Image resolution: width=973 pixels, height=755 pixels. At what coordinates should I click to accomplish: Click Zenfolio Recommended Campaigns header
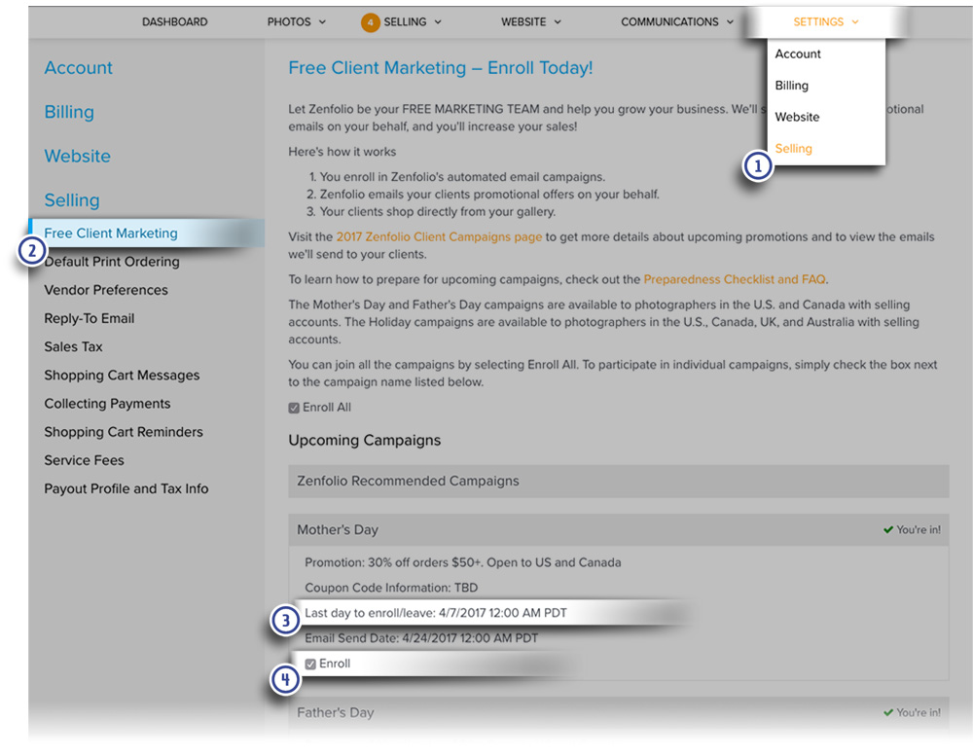618,482
